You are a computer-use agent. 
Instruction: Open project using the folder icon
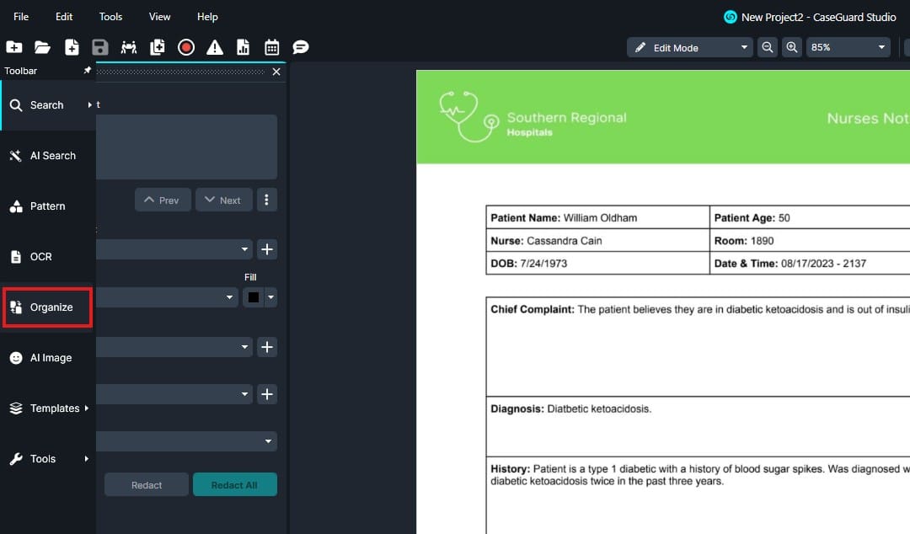click(42, 47)
